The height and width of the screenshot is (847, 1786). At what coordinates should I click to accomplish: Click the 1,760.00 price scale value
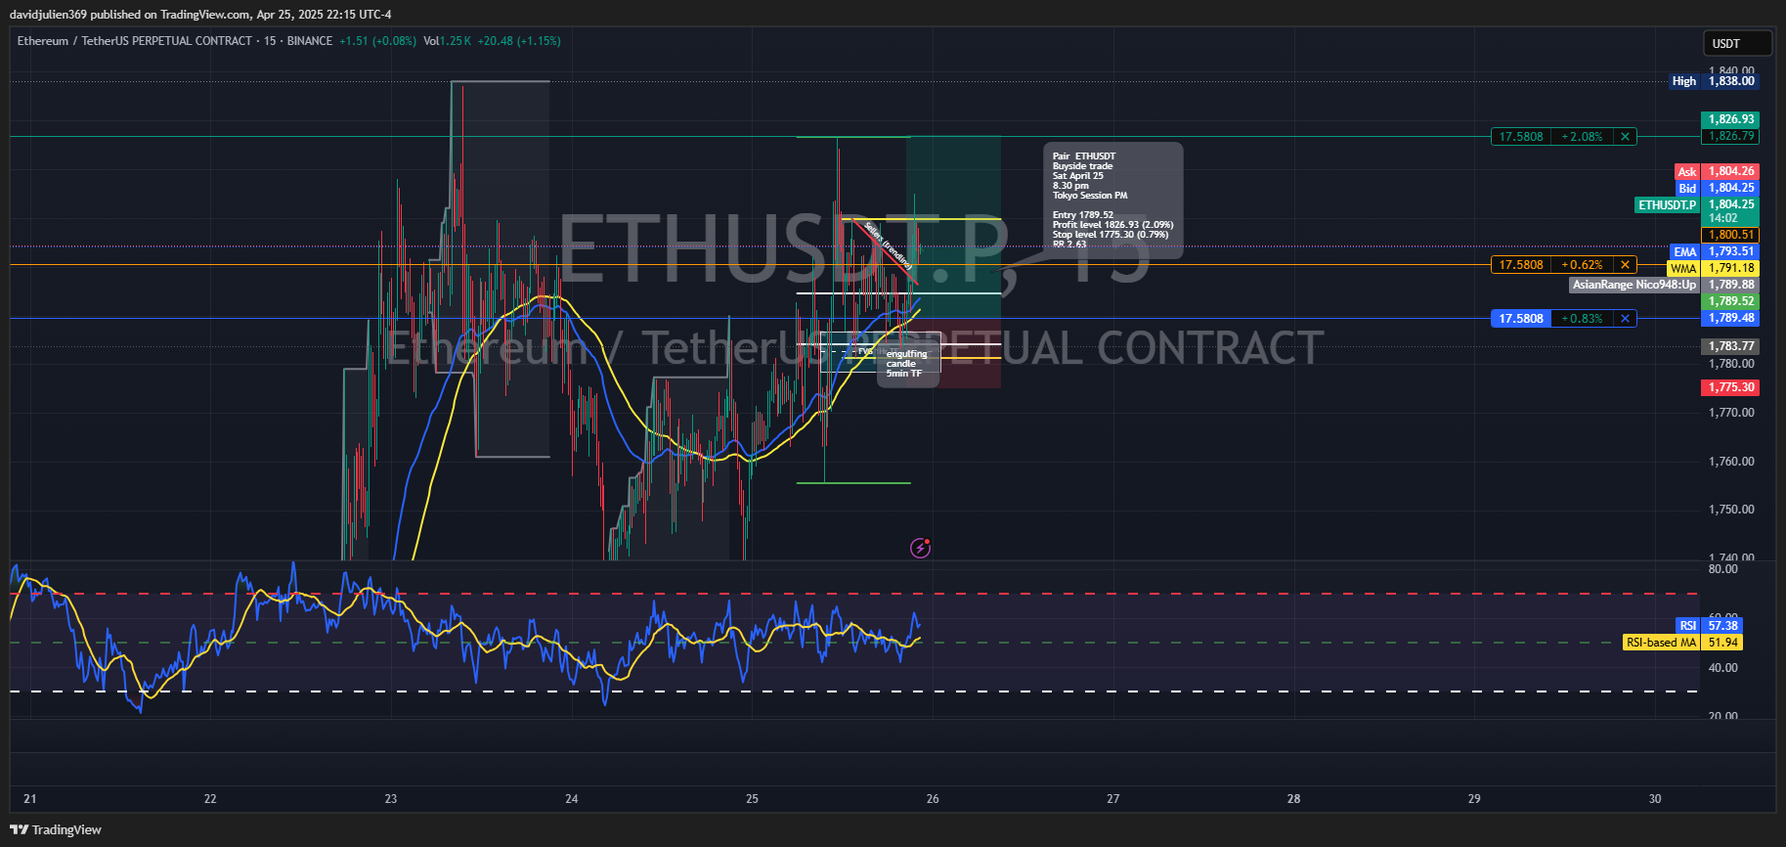(x=1731, y=462)
